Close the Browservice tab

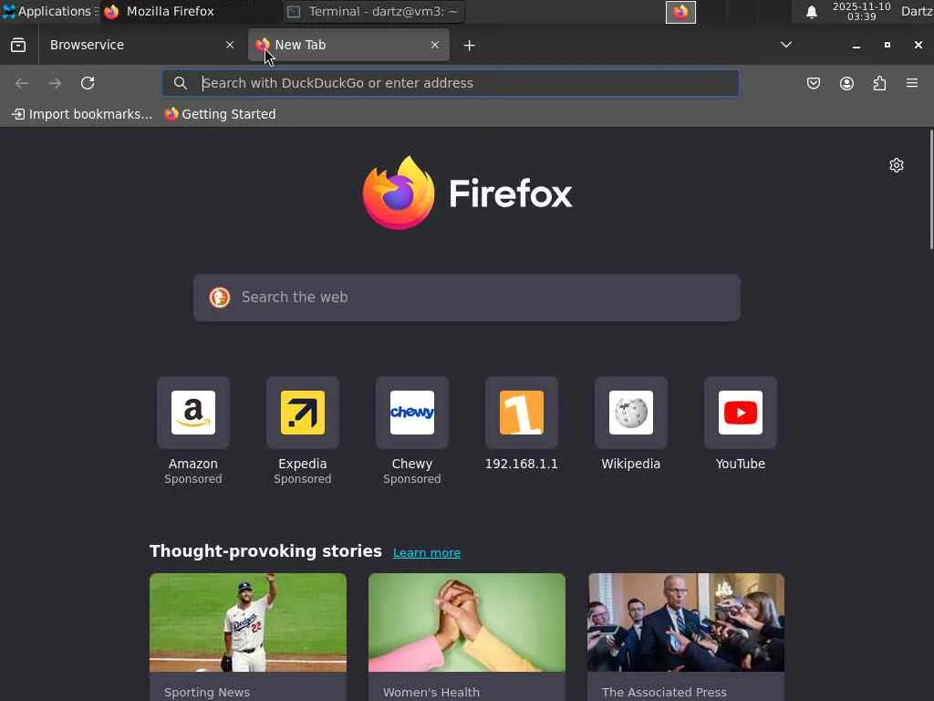(x=229, y=45)
